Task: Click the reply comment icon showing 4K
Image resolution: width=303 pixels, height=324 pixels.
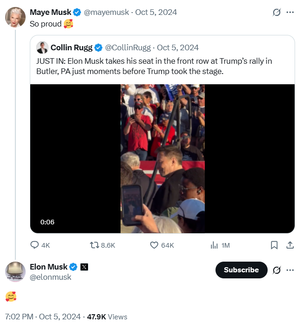Action: point(34,245)
